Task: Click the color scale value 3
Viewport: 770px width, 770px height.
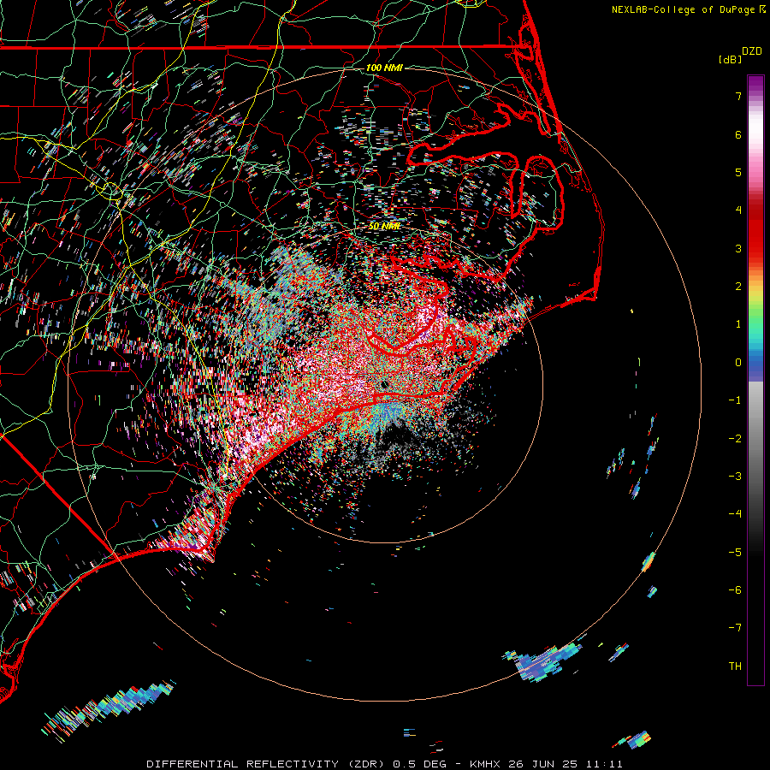Action: pyautogui.click(x=738, y=248)
